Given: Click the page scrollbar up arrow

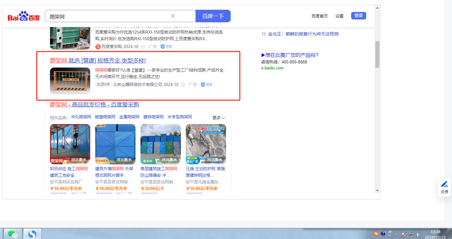Looking at the screenshot, I should (x=377, y=8).
